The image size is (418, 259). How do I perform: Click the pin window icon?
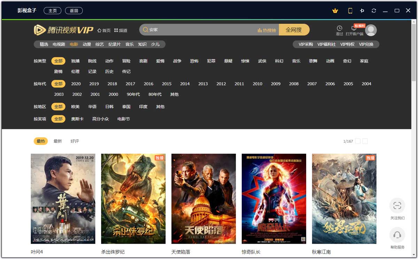click(x=362, y=11)
